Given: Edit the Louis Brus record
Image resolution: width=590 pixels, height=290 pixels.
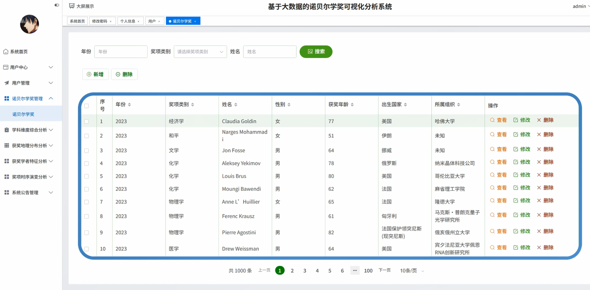Looking at the screenshot, I should point(522,175).
